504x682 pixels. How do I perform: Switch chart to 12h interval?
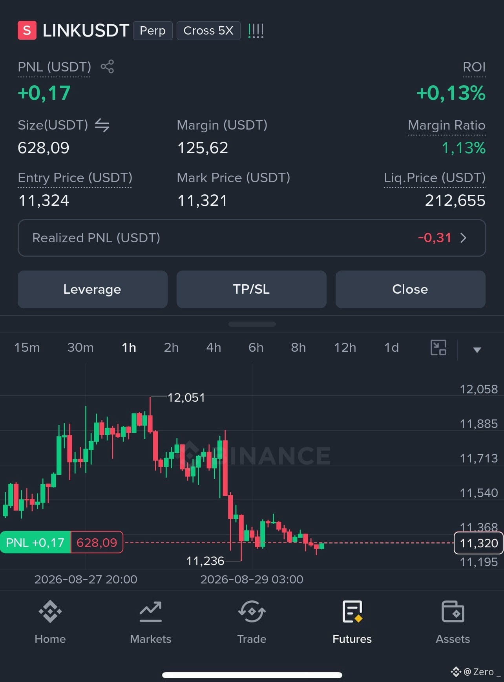tap(345, 347)
